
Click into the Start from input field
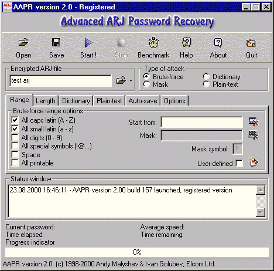point(201,122)
